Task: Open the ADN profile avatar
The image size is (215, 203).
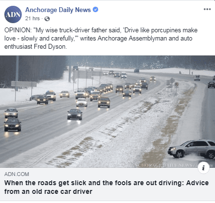Action: [x=13, y=14]
